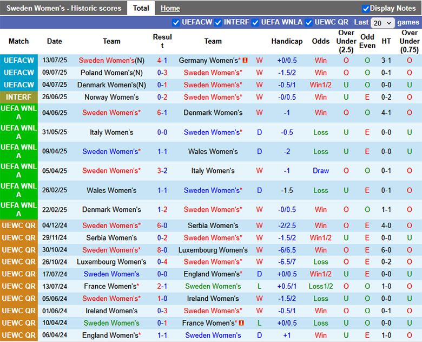Click the date 04/06/25
This screenshot has height=342, width=422.
tap(54, 113)
